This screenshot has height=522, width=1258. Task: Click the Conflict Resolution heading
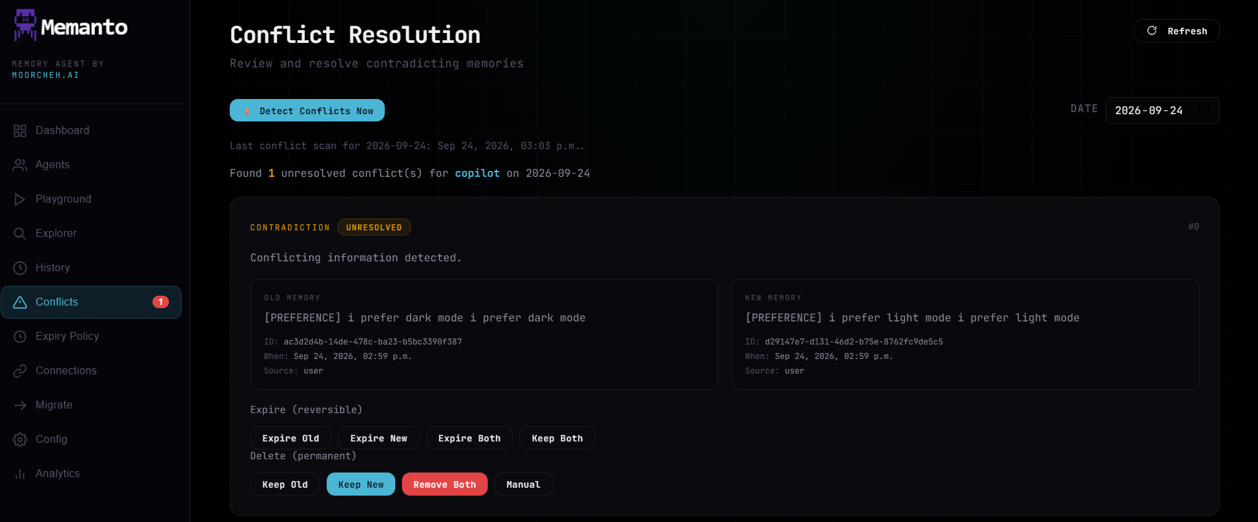pos(355,35)
